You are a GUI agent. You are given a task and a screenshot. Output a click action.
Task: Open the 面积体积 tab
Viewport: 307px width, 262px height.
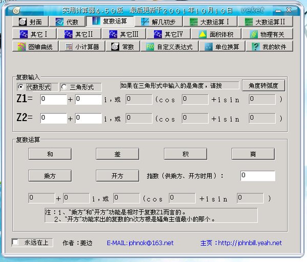216,34
